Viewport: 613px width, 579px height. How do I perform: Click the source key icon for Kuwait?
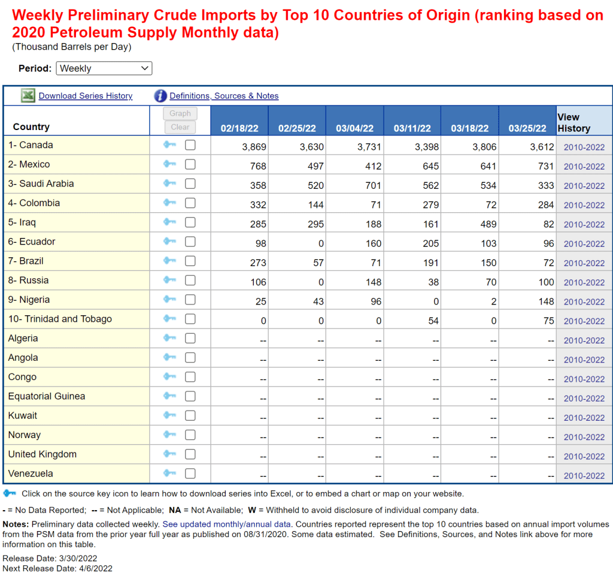click(x=169, y=415)
